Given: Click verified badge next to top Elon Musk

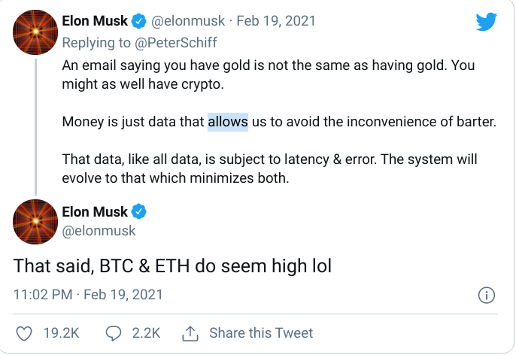Looking at the screenshot, I should tap(139, 21).
